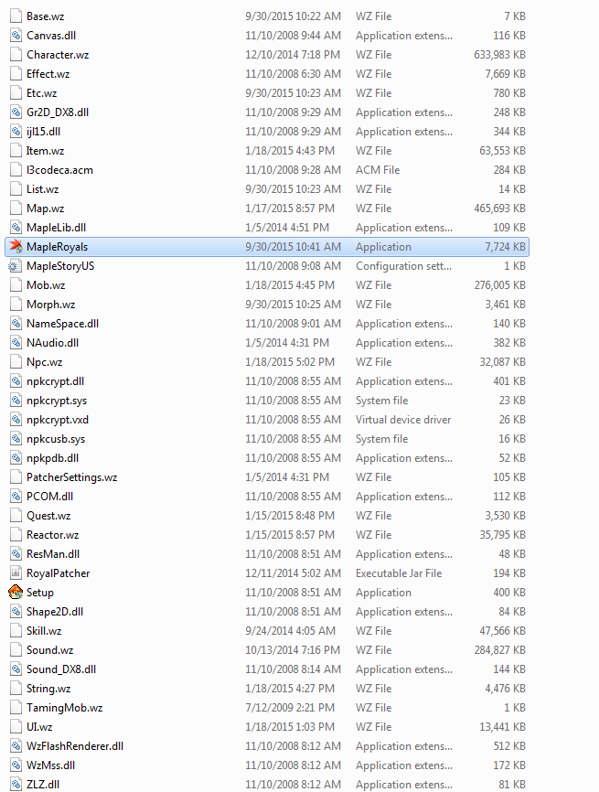599x792 pixels.
Task: Click the Gr2D_DX8.dll file icon
Action: pos(16,112)
